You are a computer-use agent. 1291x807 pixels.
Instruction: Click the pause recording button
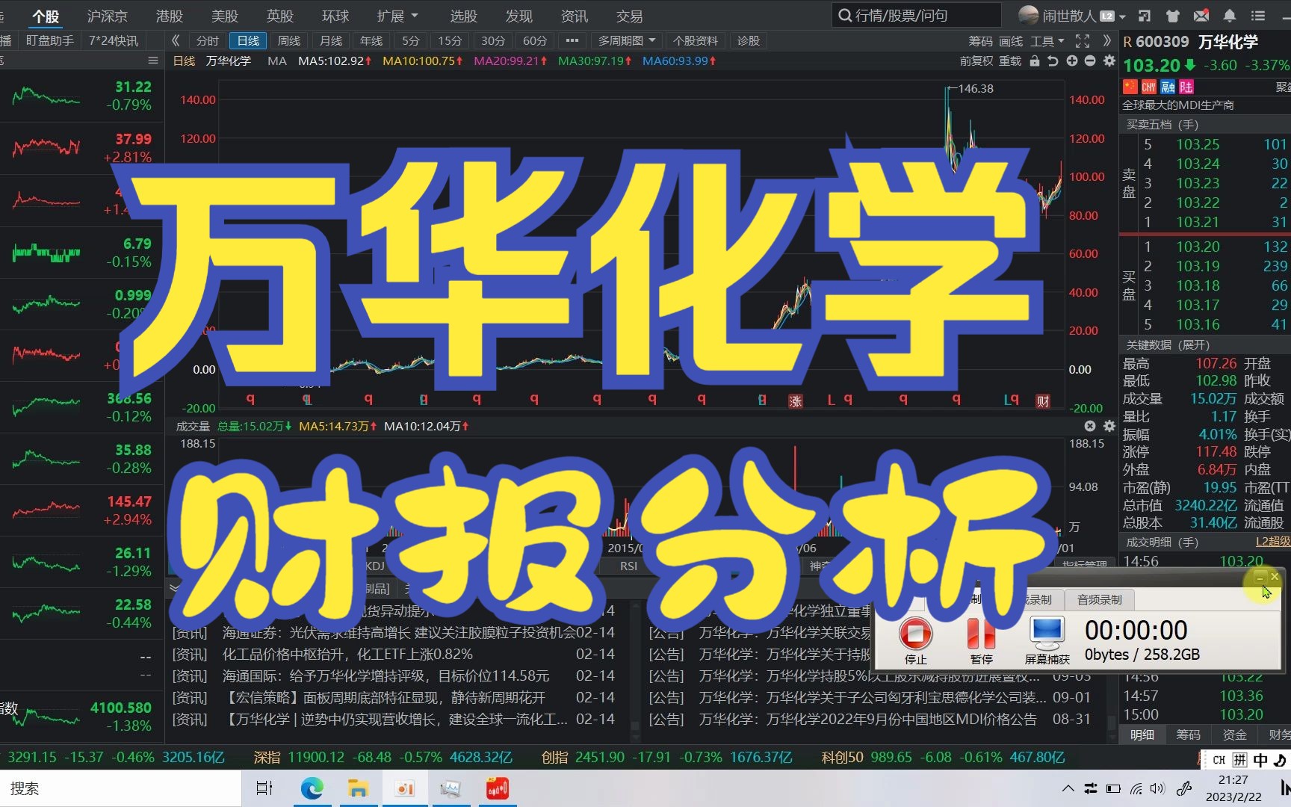point(981,641)
